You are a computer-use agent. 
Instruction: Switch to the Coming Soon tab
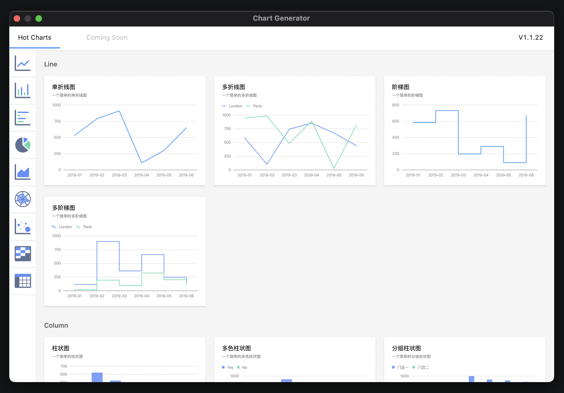pos(107,38)
